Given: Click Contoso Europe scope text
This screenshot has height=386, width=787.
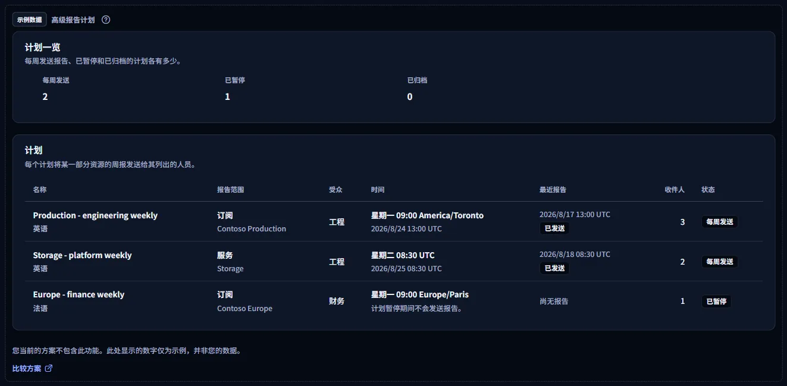Looking at the screenshot, I should (x=244, y=308).
